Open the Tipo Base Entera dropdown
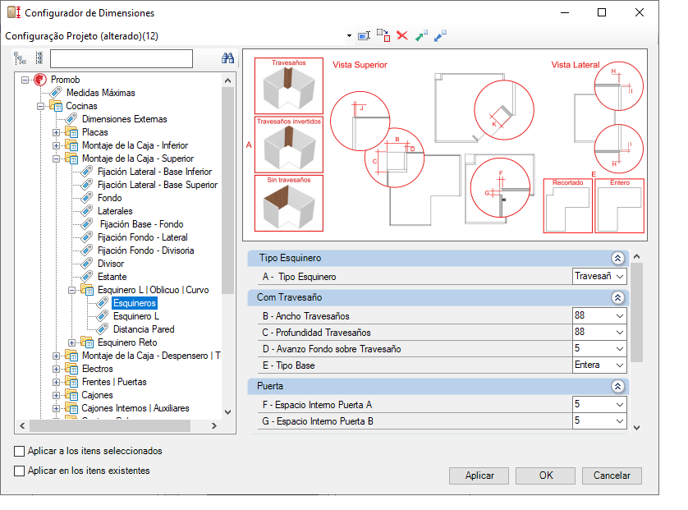This screenshot has width=688, height=510. click(x=599, y=365)
